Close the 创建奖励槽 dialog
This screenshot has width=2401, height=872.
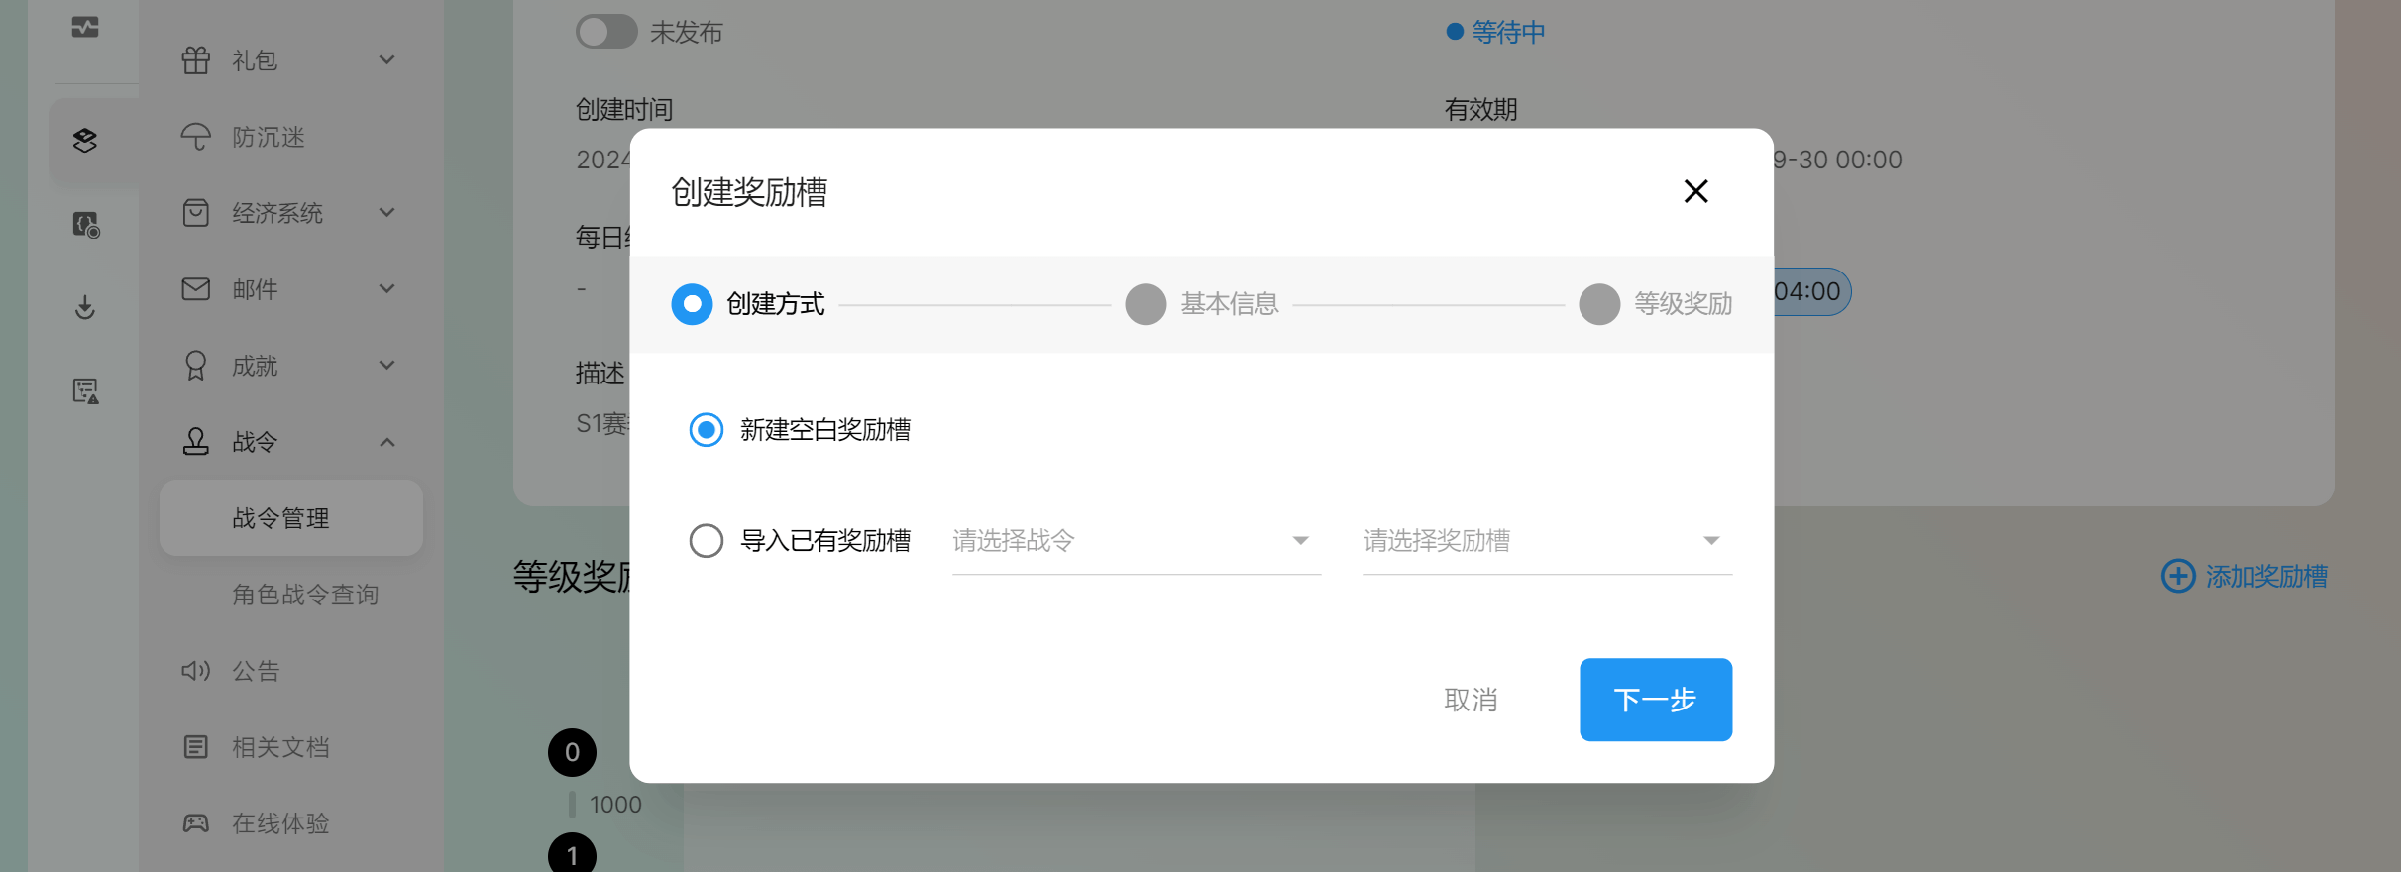coord(1695,191)
